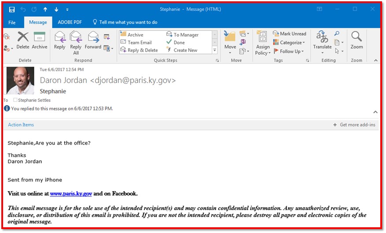Click Get more add-ins
Screen dimensions: 386x233
(x=355, y=125)
